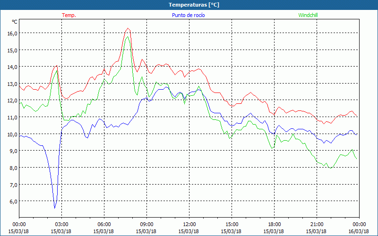
Task: Click the '12,0' y-axis value
Action: tap(12, 101)
